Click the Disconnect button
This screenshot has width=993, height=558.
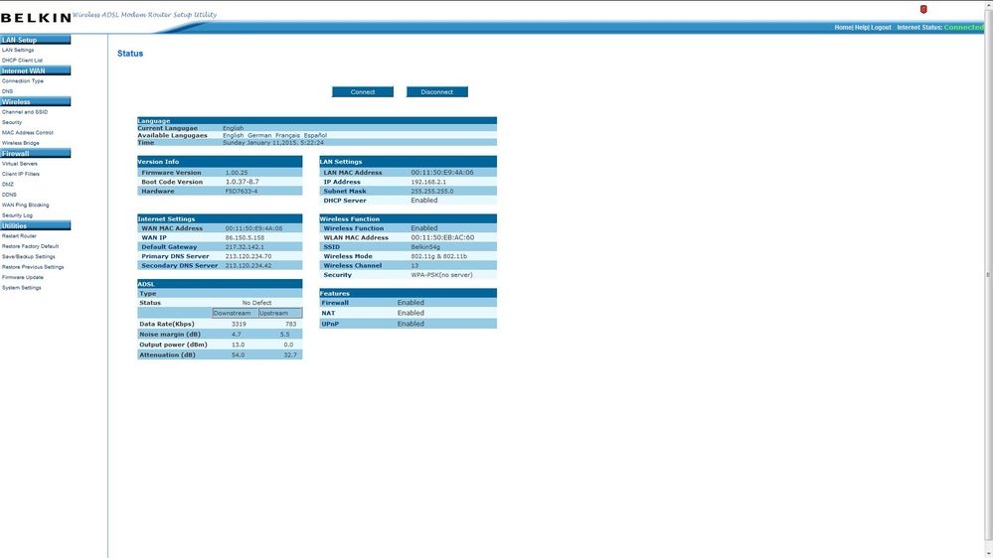(x=437, y=91)
